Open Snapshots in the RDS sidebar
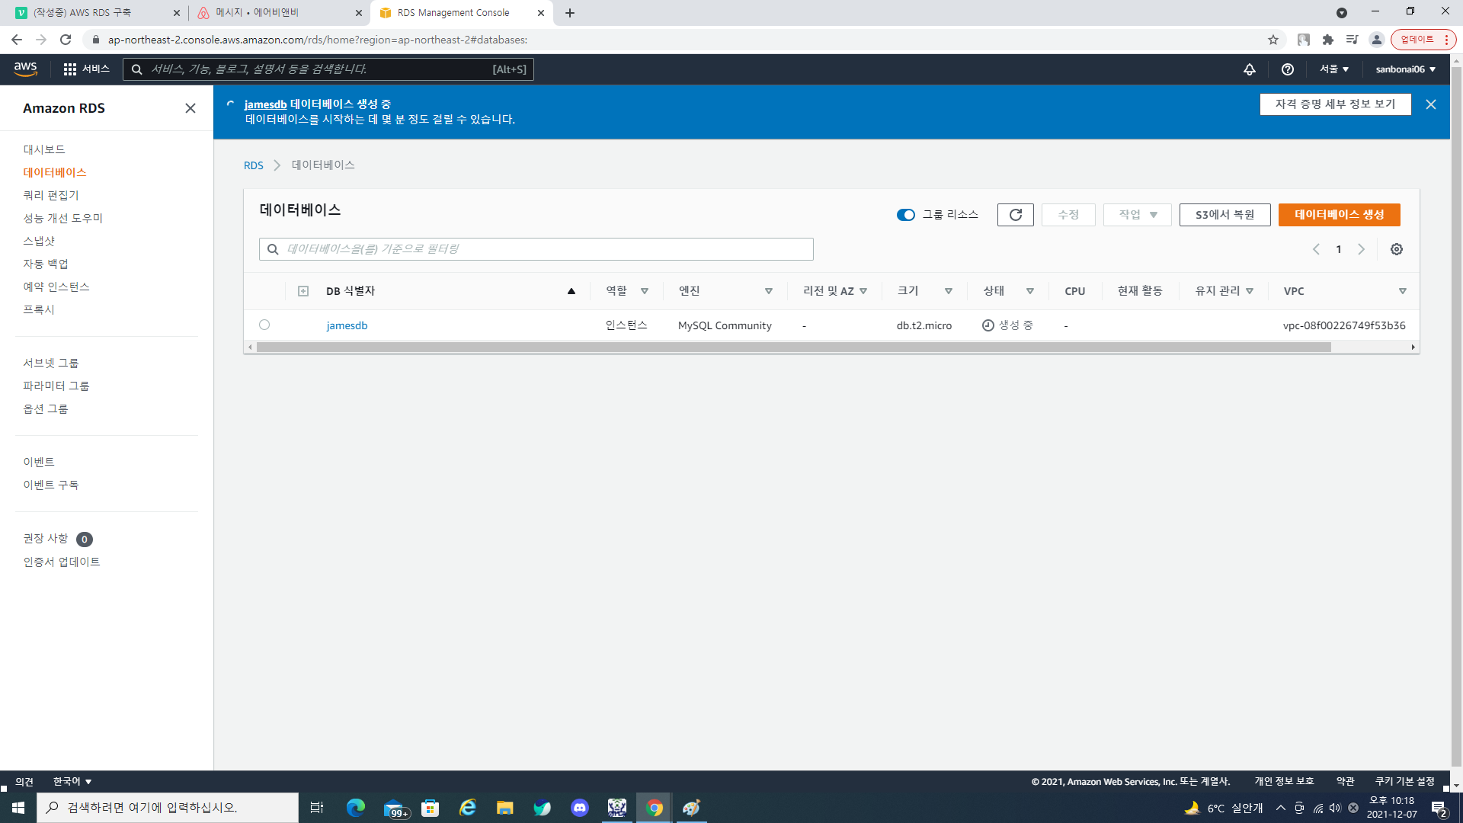The width and height of the screenshot is (1463, 823). (39, 241)
